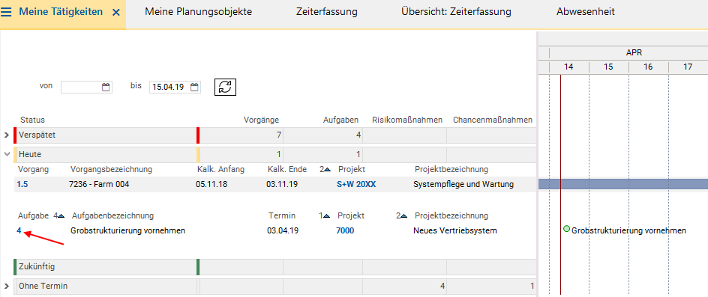Screen dimensions: 708x297
Task: Close the Meine Tätigkeiten tab
Action: (116, 13)
